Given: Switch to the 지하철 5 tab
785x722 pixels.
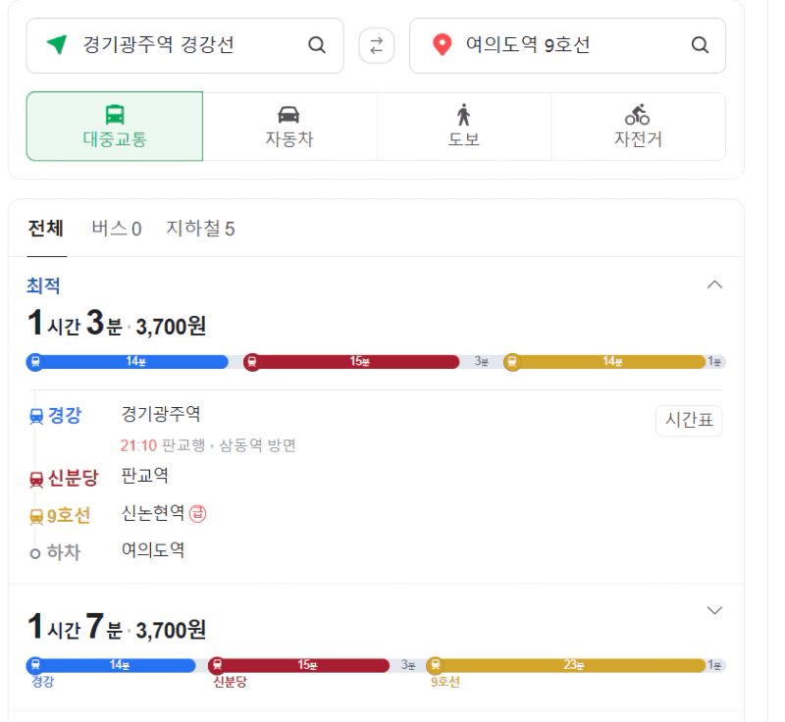Looking at the screenshot, I should [x=200, y=229].
